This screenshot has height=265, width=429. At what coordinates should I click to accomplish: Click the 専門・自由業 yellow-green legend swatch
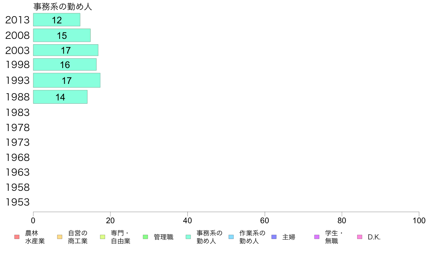coord(103,237)
